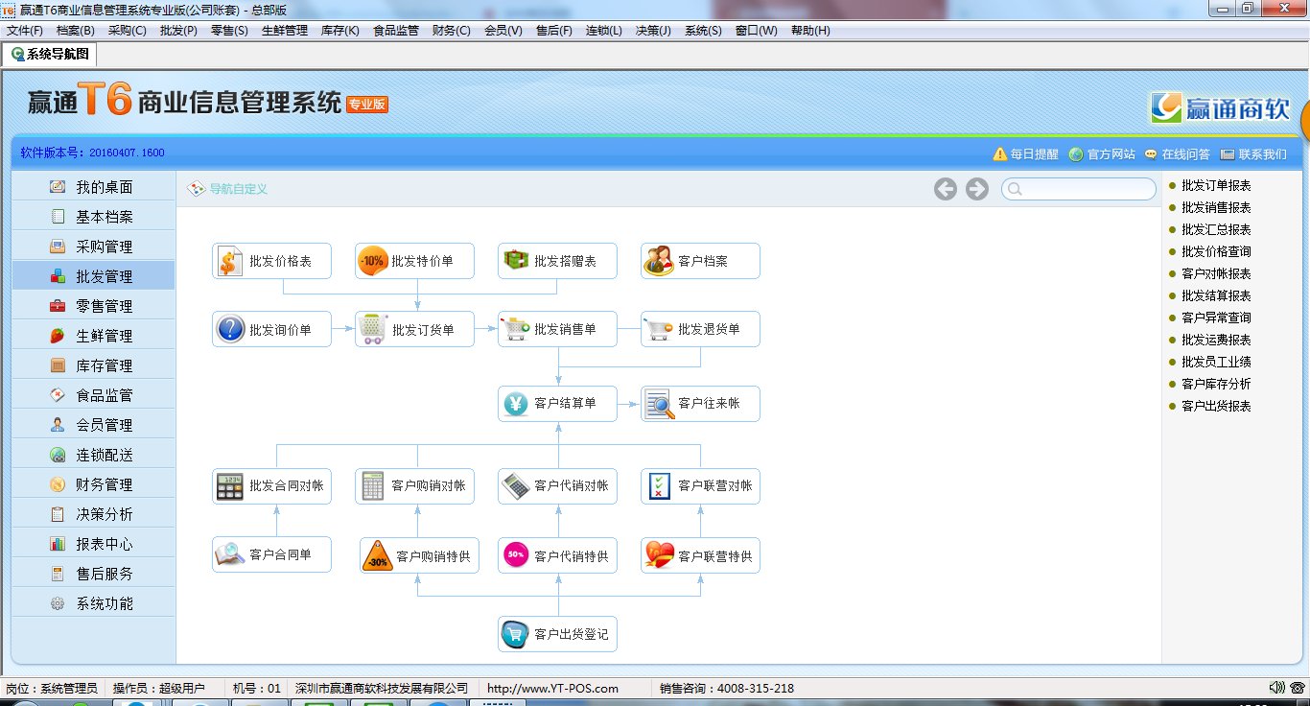Open 客户对帐报表 report link
1310x706 pixels.
(1216, 273)
